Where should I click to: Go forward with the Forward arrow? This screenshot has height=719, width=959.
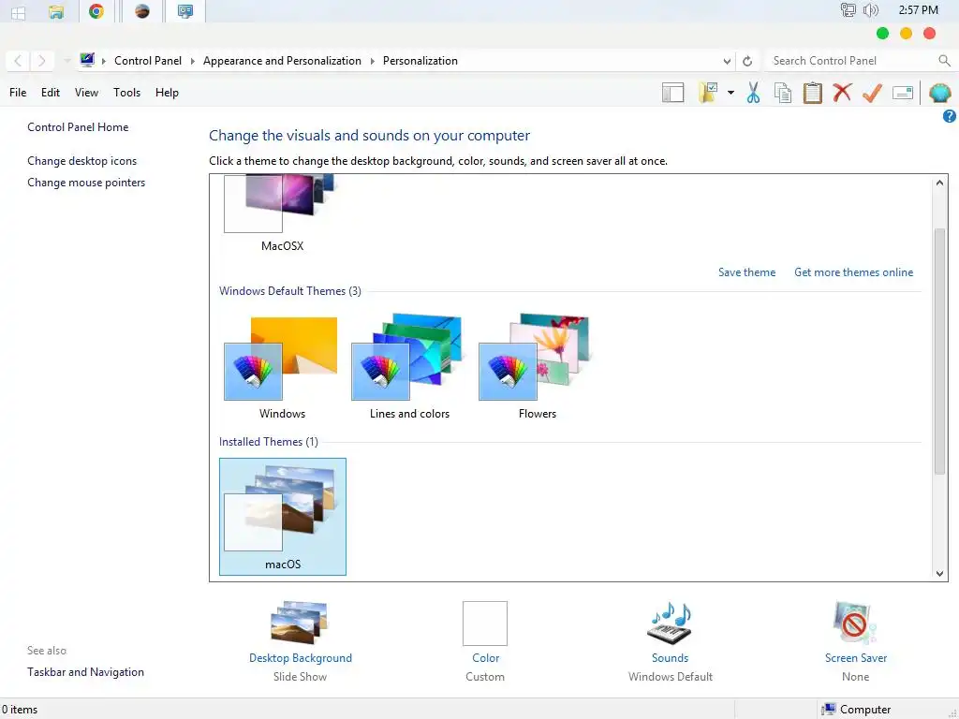pos(41,61)
